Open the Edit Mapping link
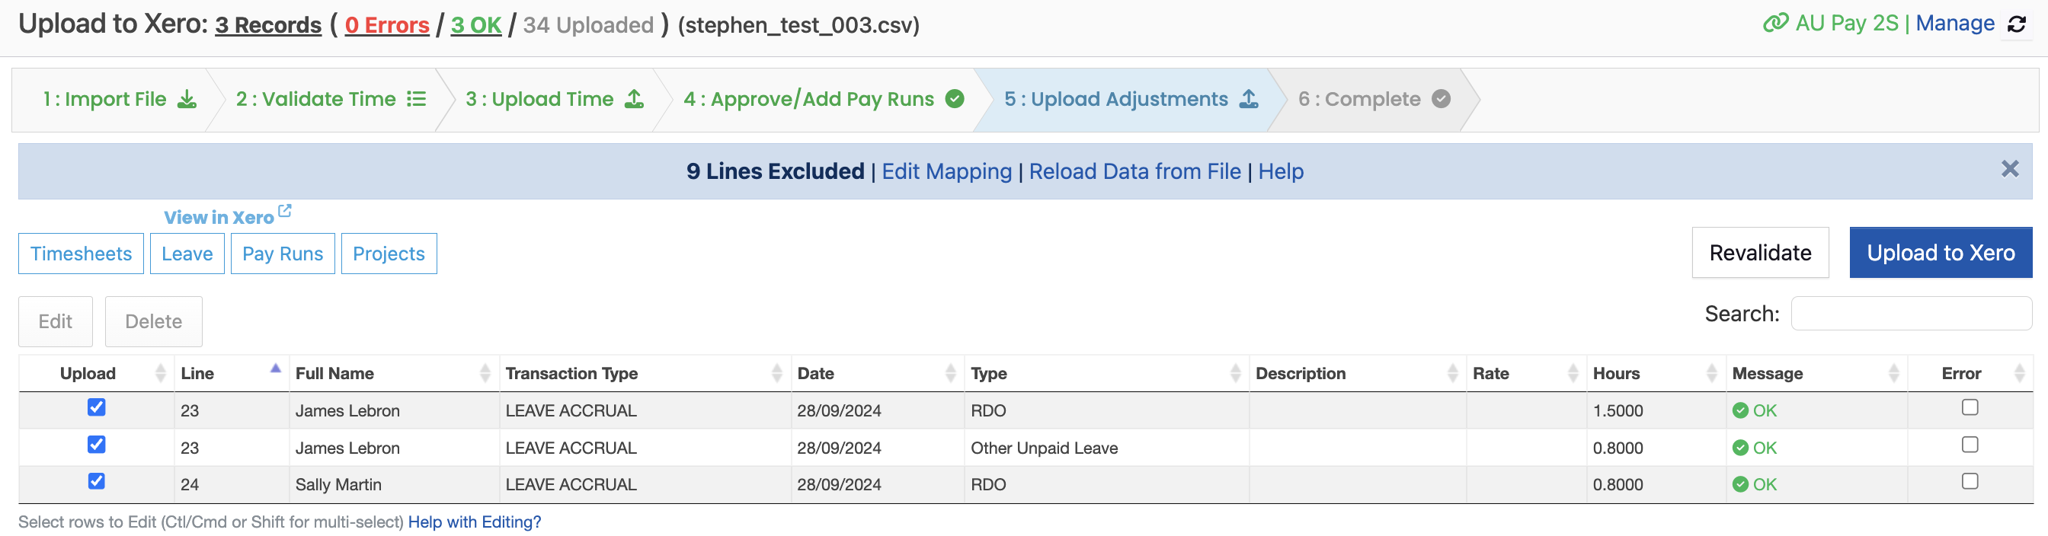 (x=947, y=171)
